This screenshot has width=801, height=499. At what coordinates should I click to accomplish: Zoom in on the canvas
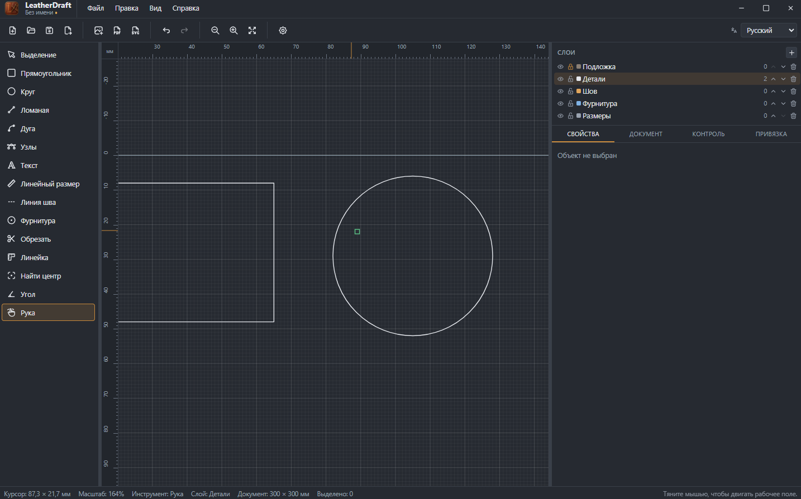(x=234, y=31)
